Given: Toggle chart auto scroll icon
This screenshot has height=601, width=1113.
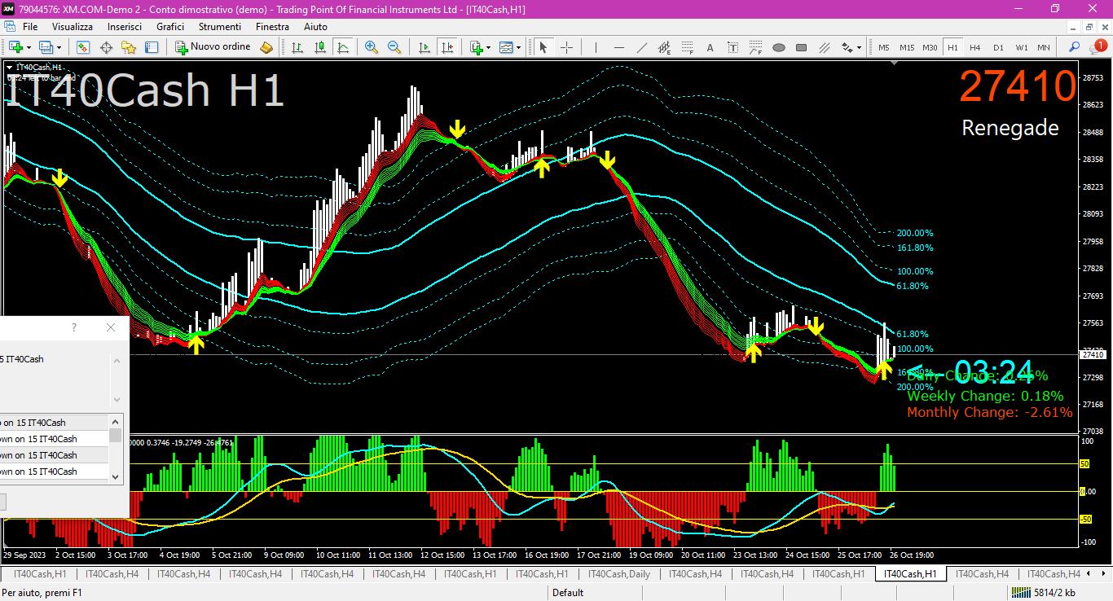Looking at the screenshot, I should 424,47.
